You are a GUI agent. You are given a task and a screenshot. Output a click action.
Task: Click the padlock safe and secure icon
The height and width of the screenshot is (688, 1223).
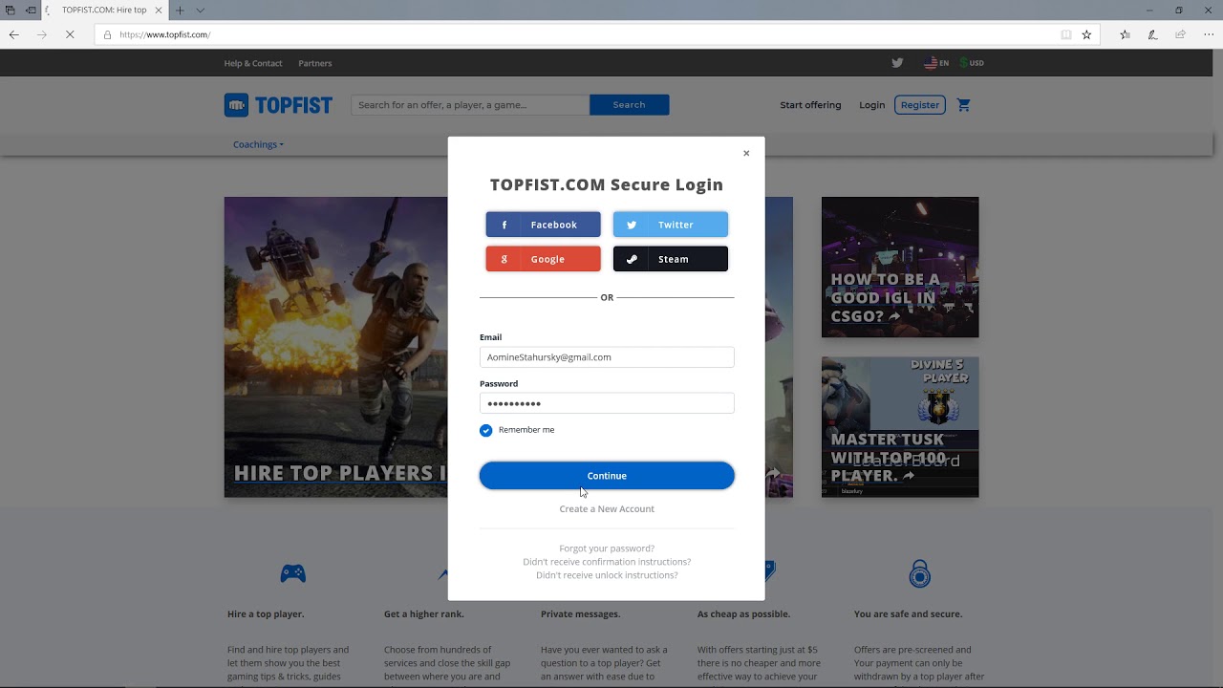click(919, 573)
